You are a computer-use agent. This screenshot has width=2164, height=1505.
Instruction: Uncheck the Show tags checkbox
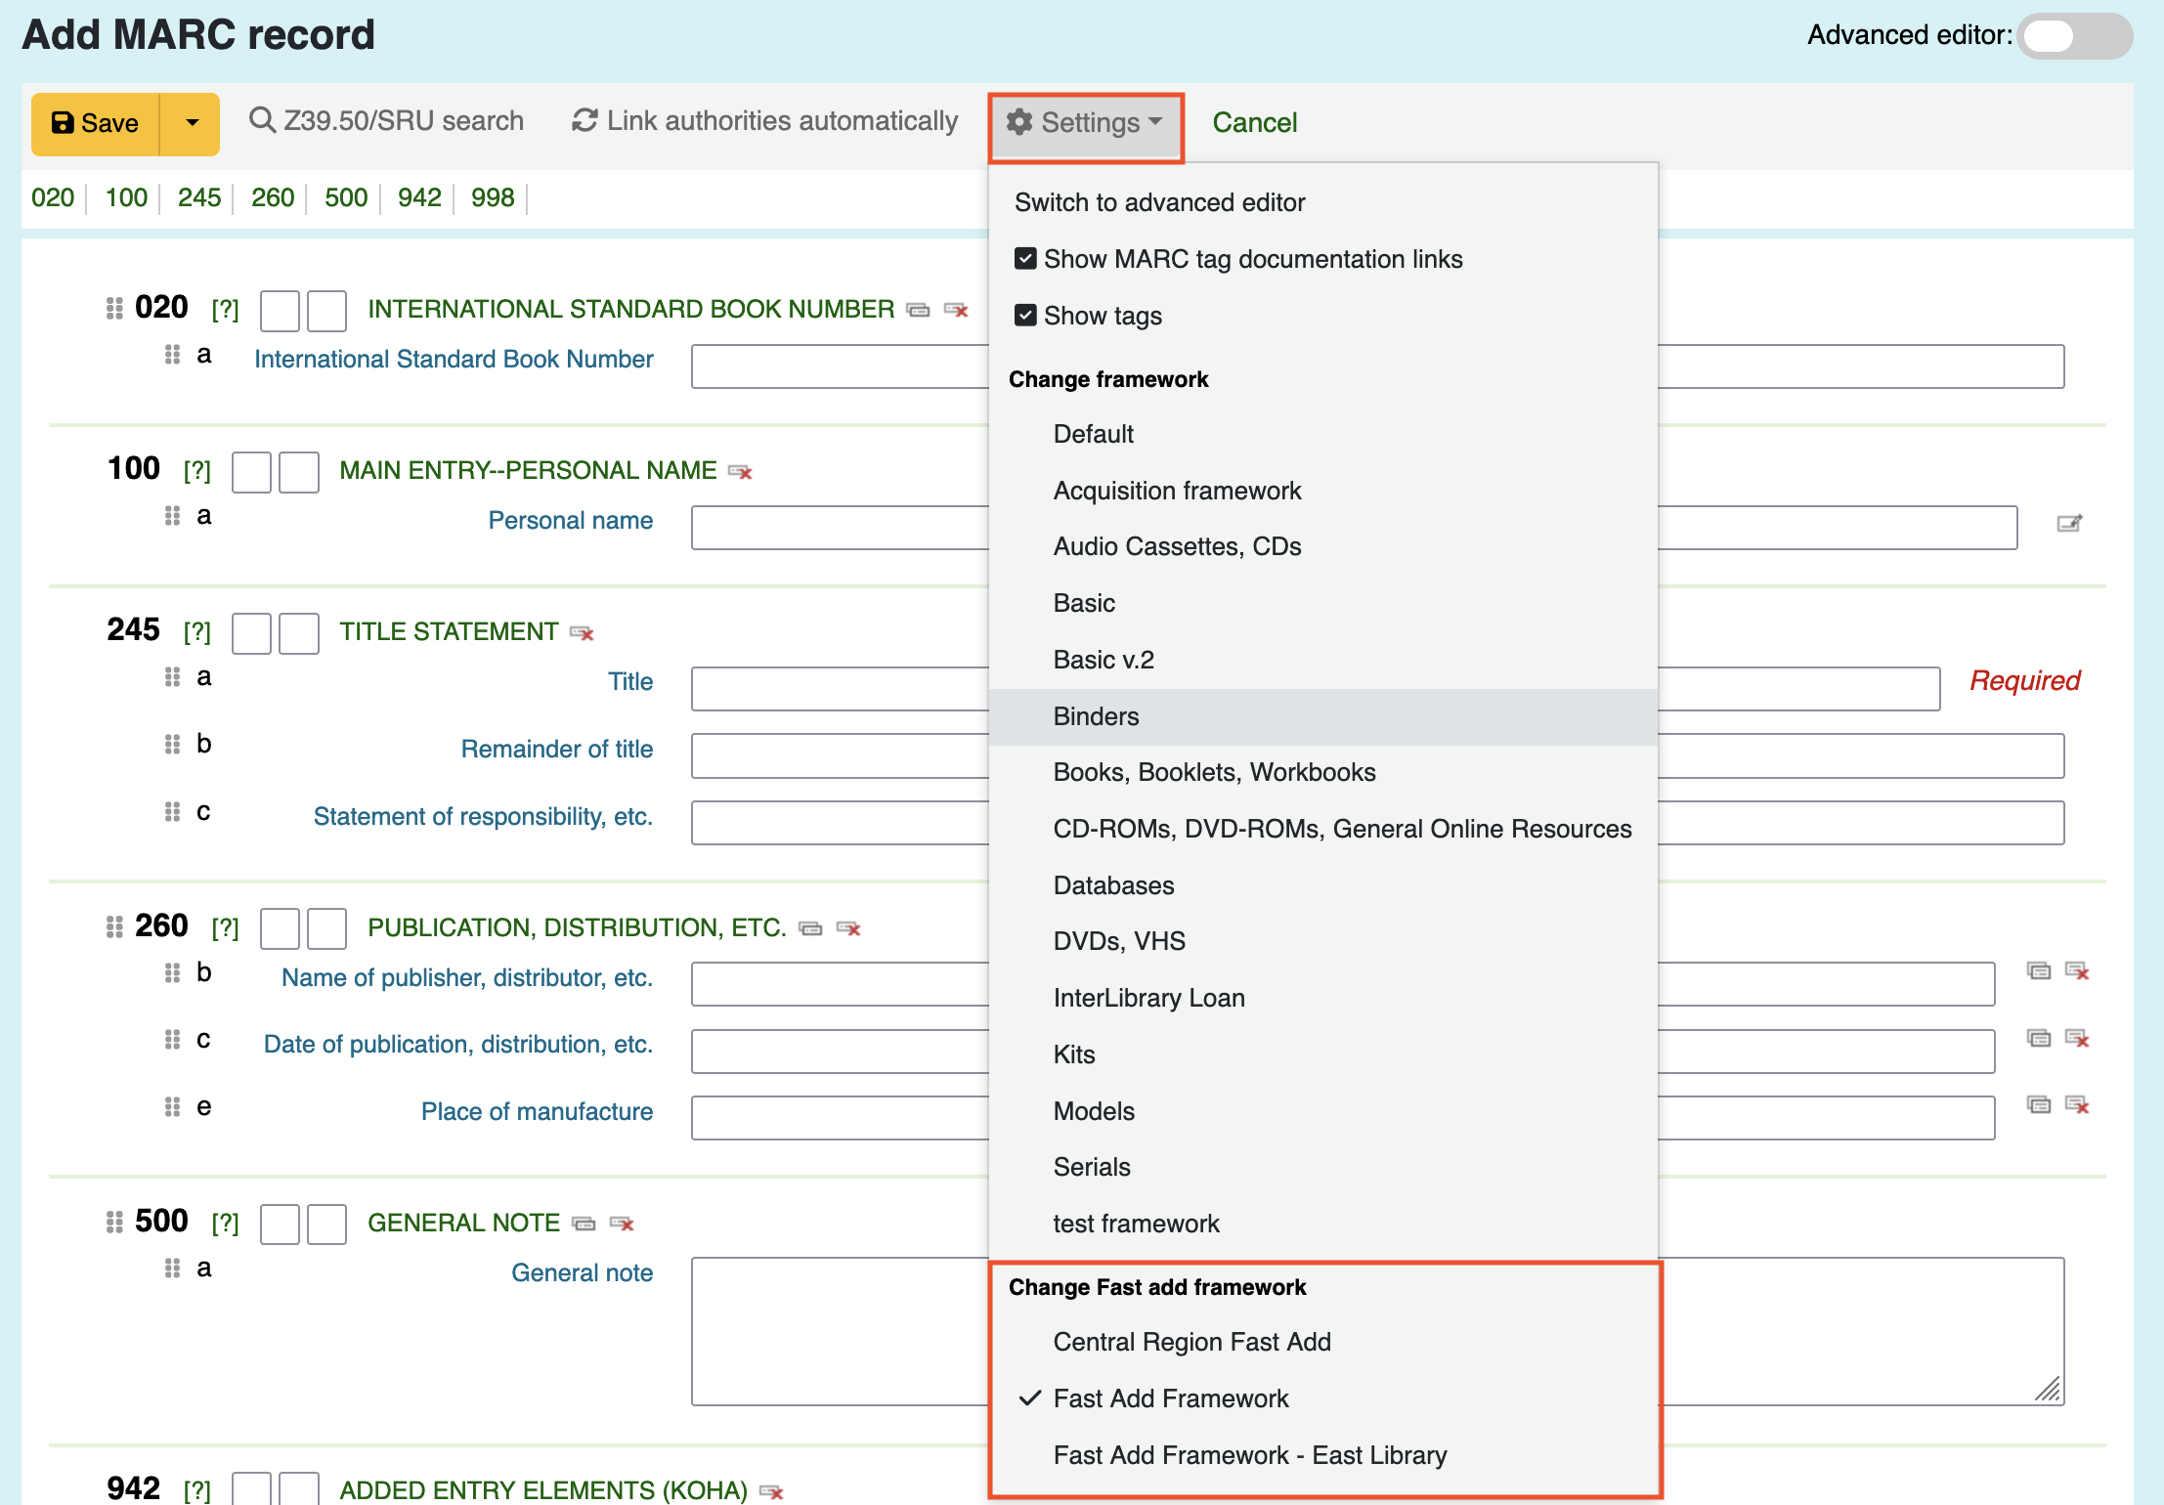click(1025, 316)
